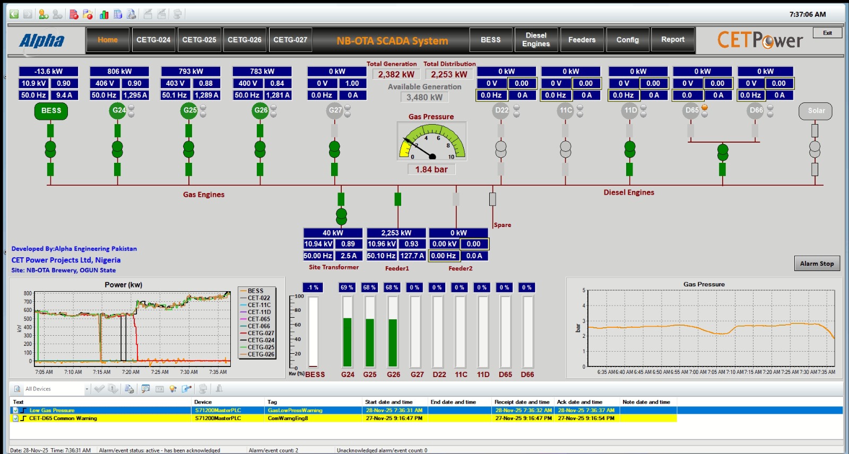This screenshot has height=454, width=849.
Task: Click the light bulb help icon
Action: [172, 389]
